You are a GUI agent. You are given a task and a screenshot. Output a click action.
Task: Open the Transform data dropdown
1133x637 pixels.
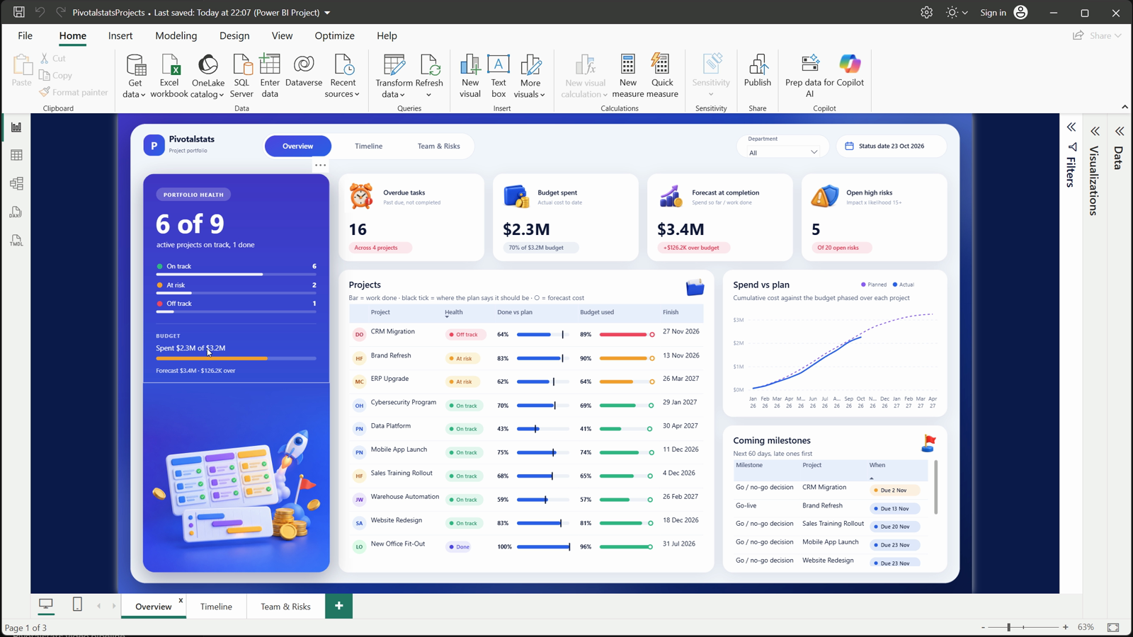click(394, 76)
